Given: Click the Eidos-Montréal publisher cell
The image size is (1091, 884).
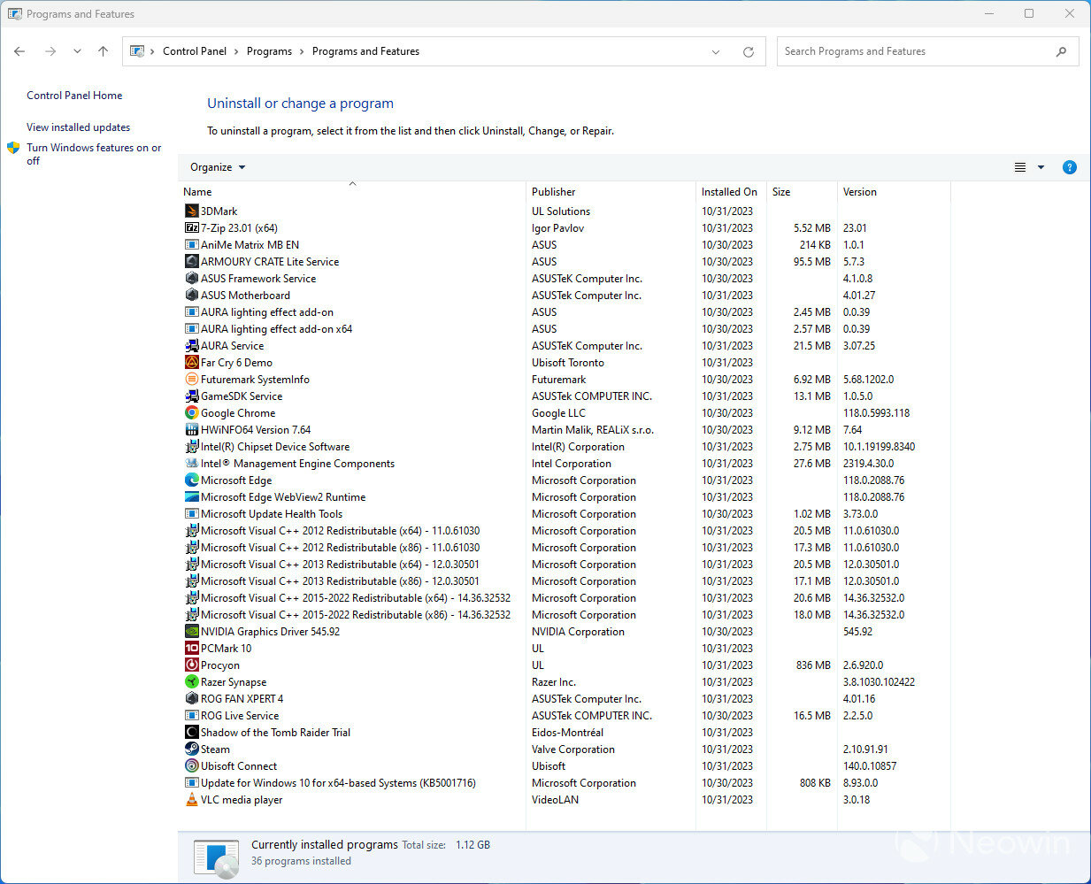Looking at the screenshot, I should 567,732.
